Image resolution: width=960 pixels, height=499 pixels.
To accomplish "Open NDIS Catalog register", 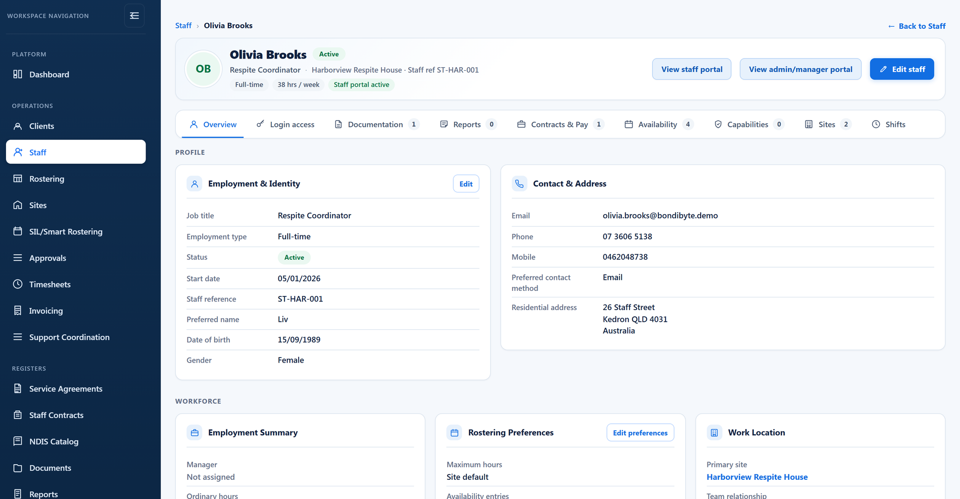I will [x=76, y=441].
